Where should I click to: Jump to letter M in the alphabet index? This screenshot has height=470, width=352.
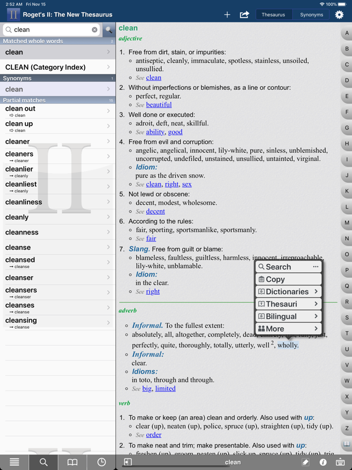[x=347, y=223]
